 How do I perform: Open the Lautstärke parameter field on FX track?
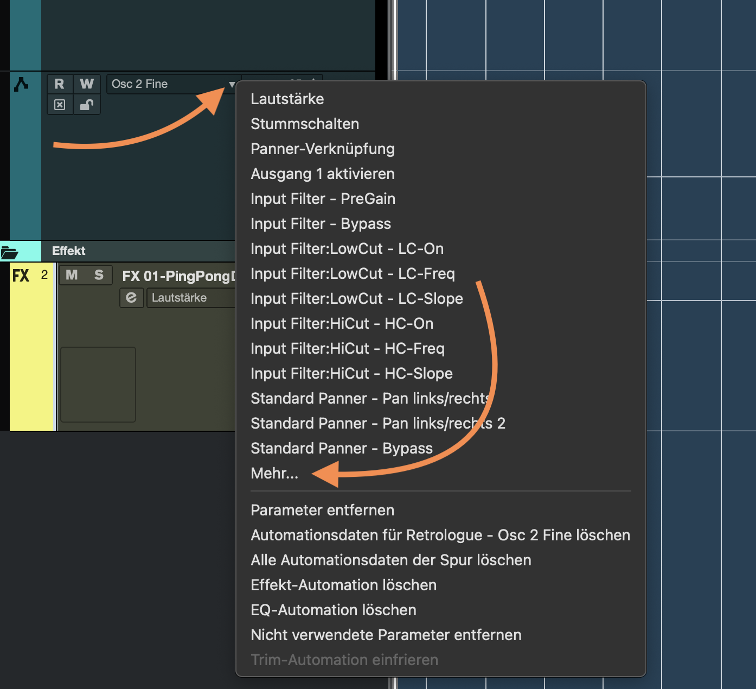(x=190, y=298)
